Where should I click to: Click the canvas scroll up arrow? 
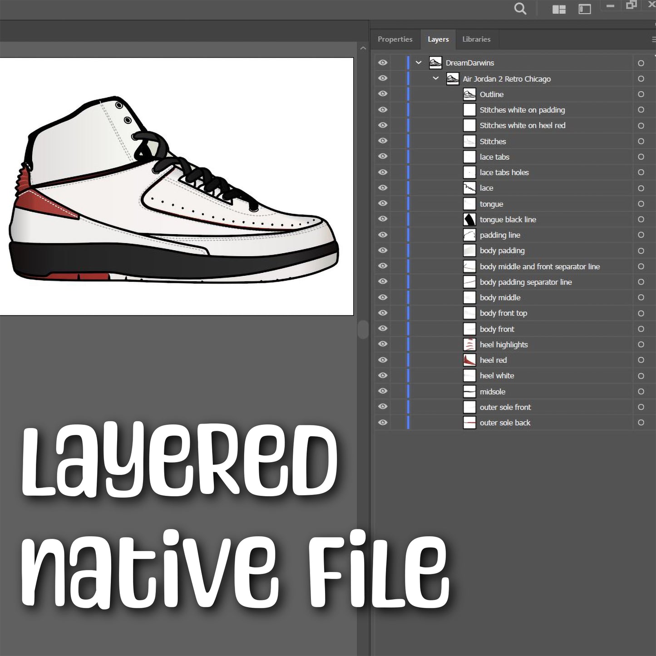pos(363,48)
